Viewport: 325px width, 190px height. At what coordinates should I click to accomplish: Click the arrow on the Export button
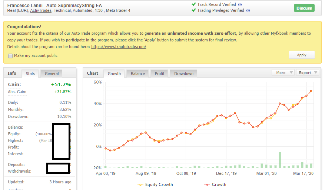[x=316, y=72]
